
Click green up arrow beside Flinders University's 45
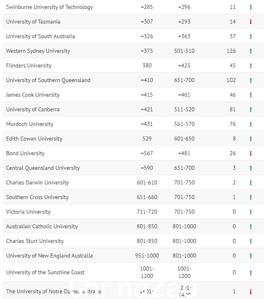(x=251, y=65)
